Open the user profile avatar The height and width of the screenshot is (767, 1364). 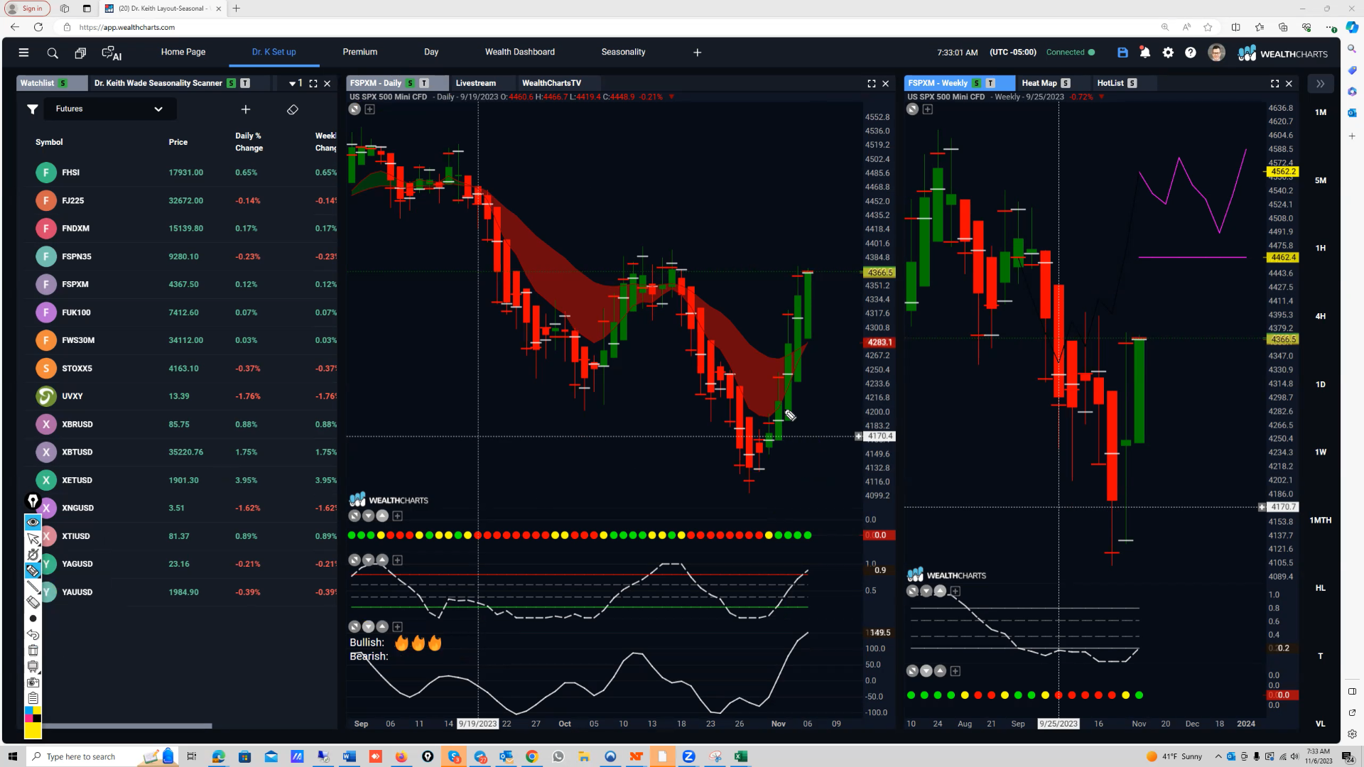[1216, 53]
